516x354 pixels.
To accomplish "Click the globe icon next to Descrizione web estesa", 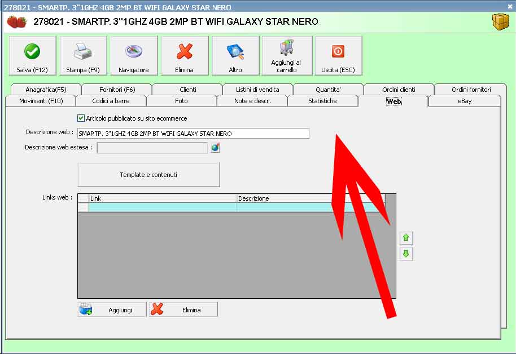I will click(x=215, y=148).
